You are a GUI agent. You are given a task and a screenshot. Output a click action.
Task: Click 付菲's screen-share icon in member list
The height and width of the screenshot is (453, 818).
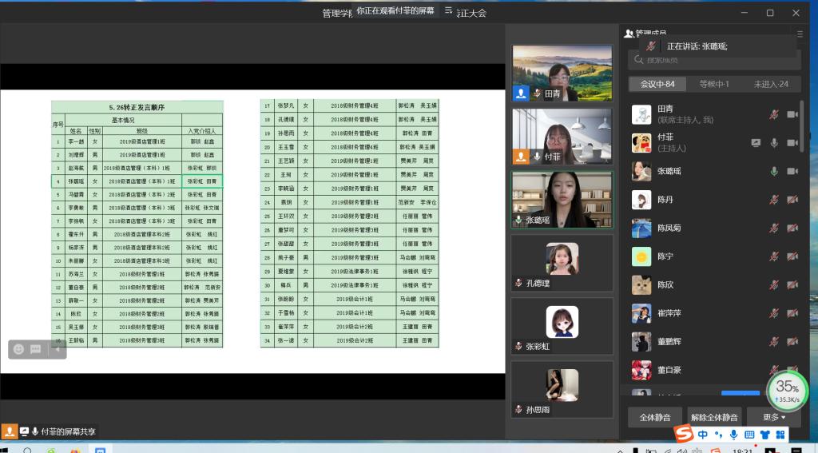pyautogui.click(x=756, y=143)
